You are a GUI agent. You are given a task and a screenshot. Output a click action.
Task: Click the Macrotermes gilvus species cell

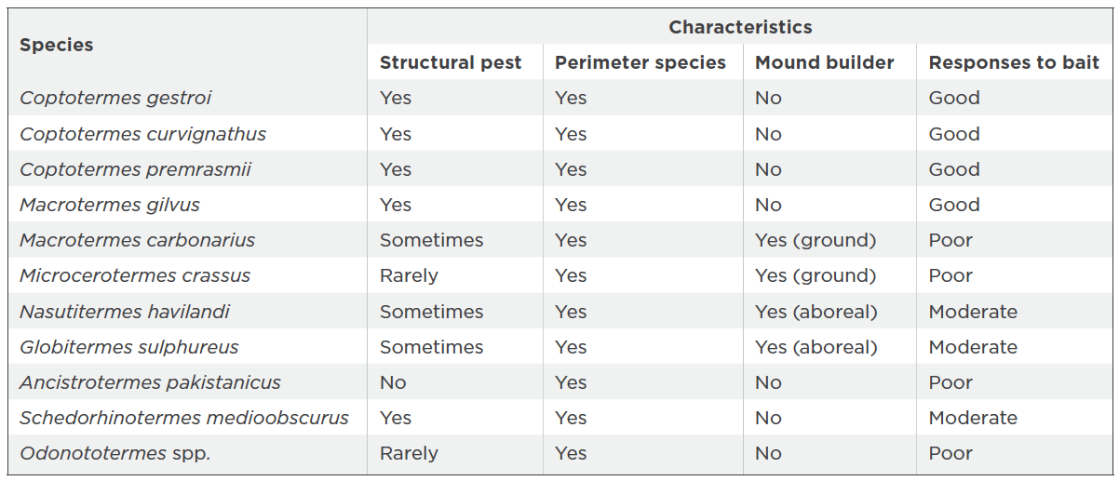[110, 205]
